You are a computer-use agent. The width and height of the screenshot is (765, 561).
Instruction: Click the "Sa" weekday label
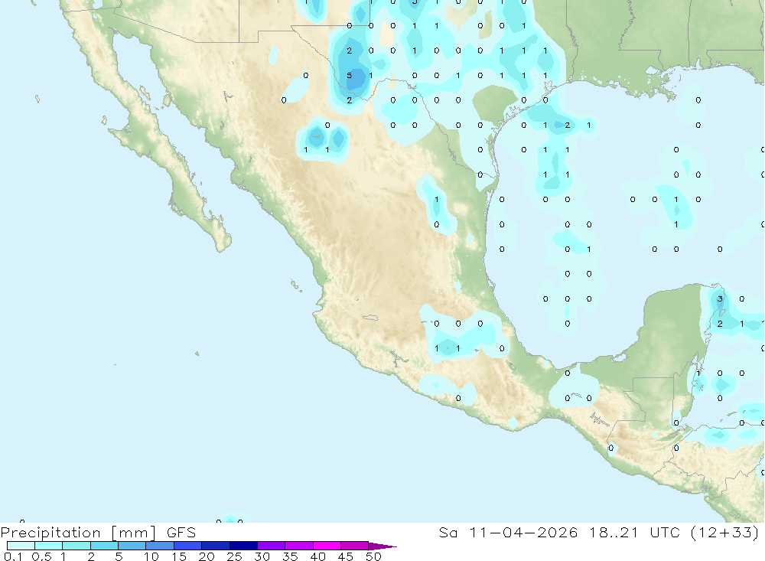448,532
